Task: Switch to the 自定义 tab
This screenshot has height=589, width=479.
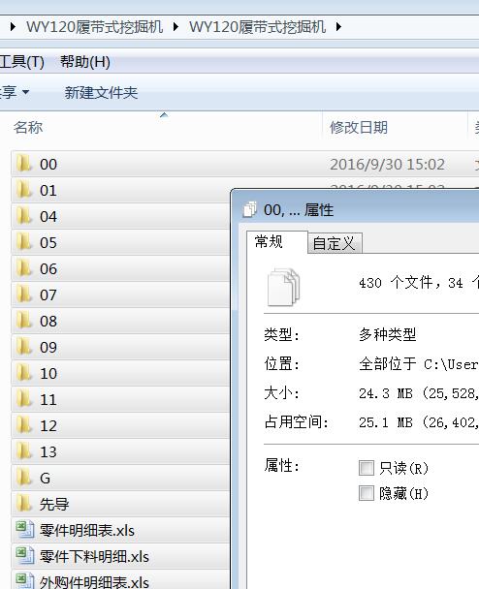Action: (x=335, y=243)
